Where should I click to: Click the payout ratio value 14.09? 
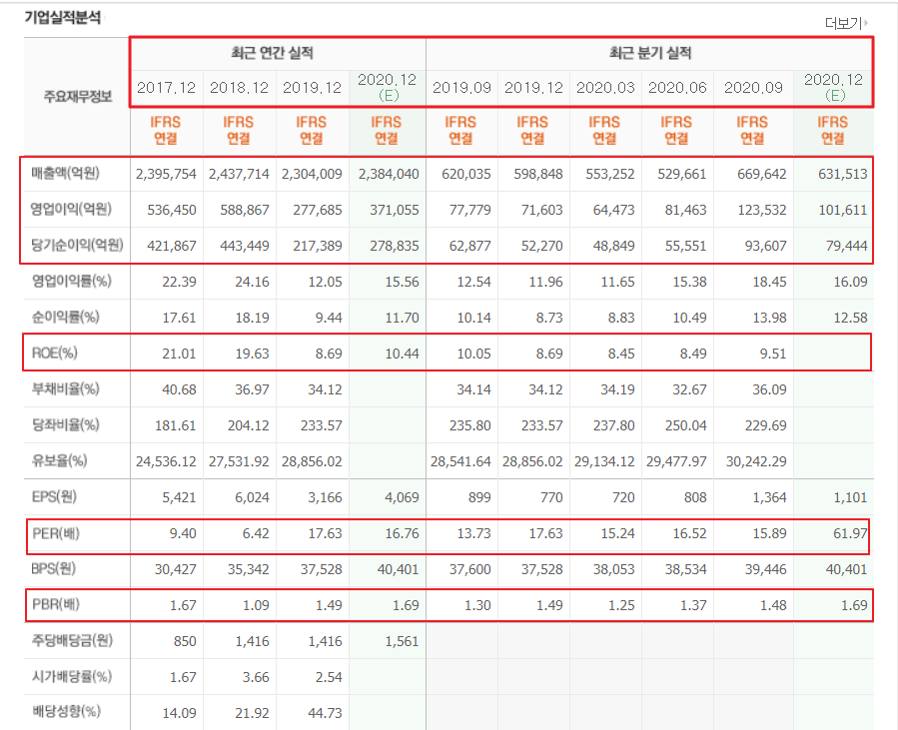pyautogui.click(x=179, y=713)
